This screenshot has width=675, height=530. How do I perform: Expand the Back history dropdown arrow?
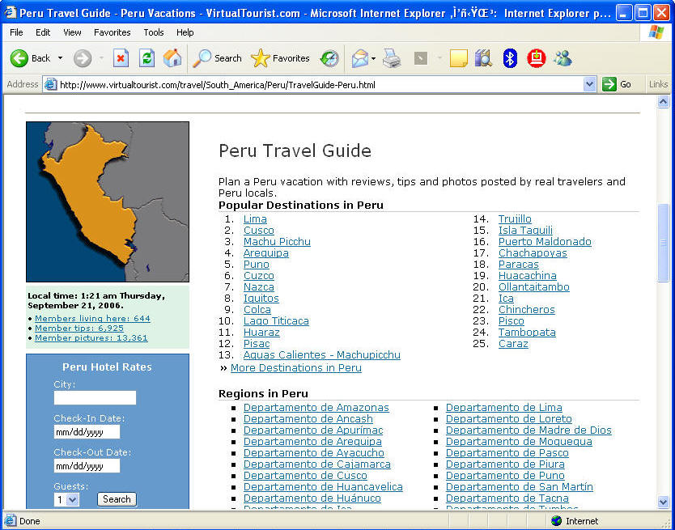pos(60,58)
